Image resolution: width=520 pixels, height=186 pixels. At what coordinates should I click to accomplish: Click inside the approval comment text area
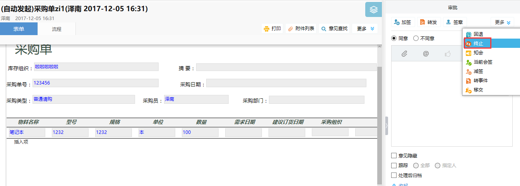coord(452,104)
